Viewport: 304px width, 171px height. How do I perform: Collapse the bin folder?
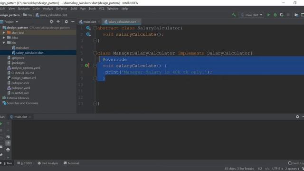pyautogui.click(x=4, y=43)
